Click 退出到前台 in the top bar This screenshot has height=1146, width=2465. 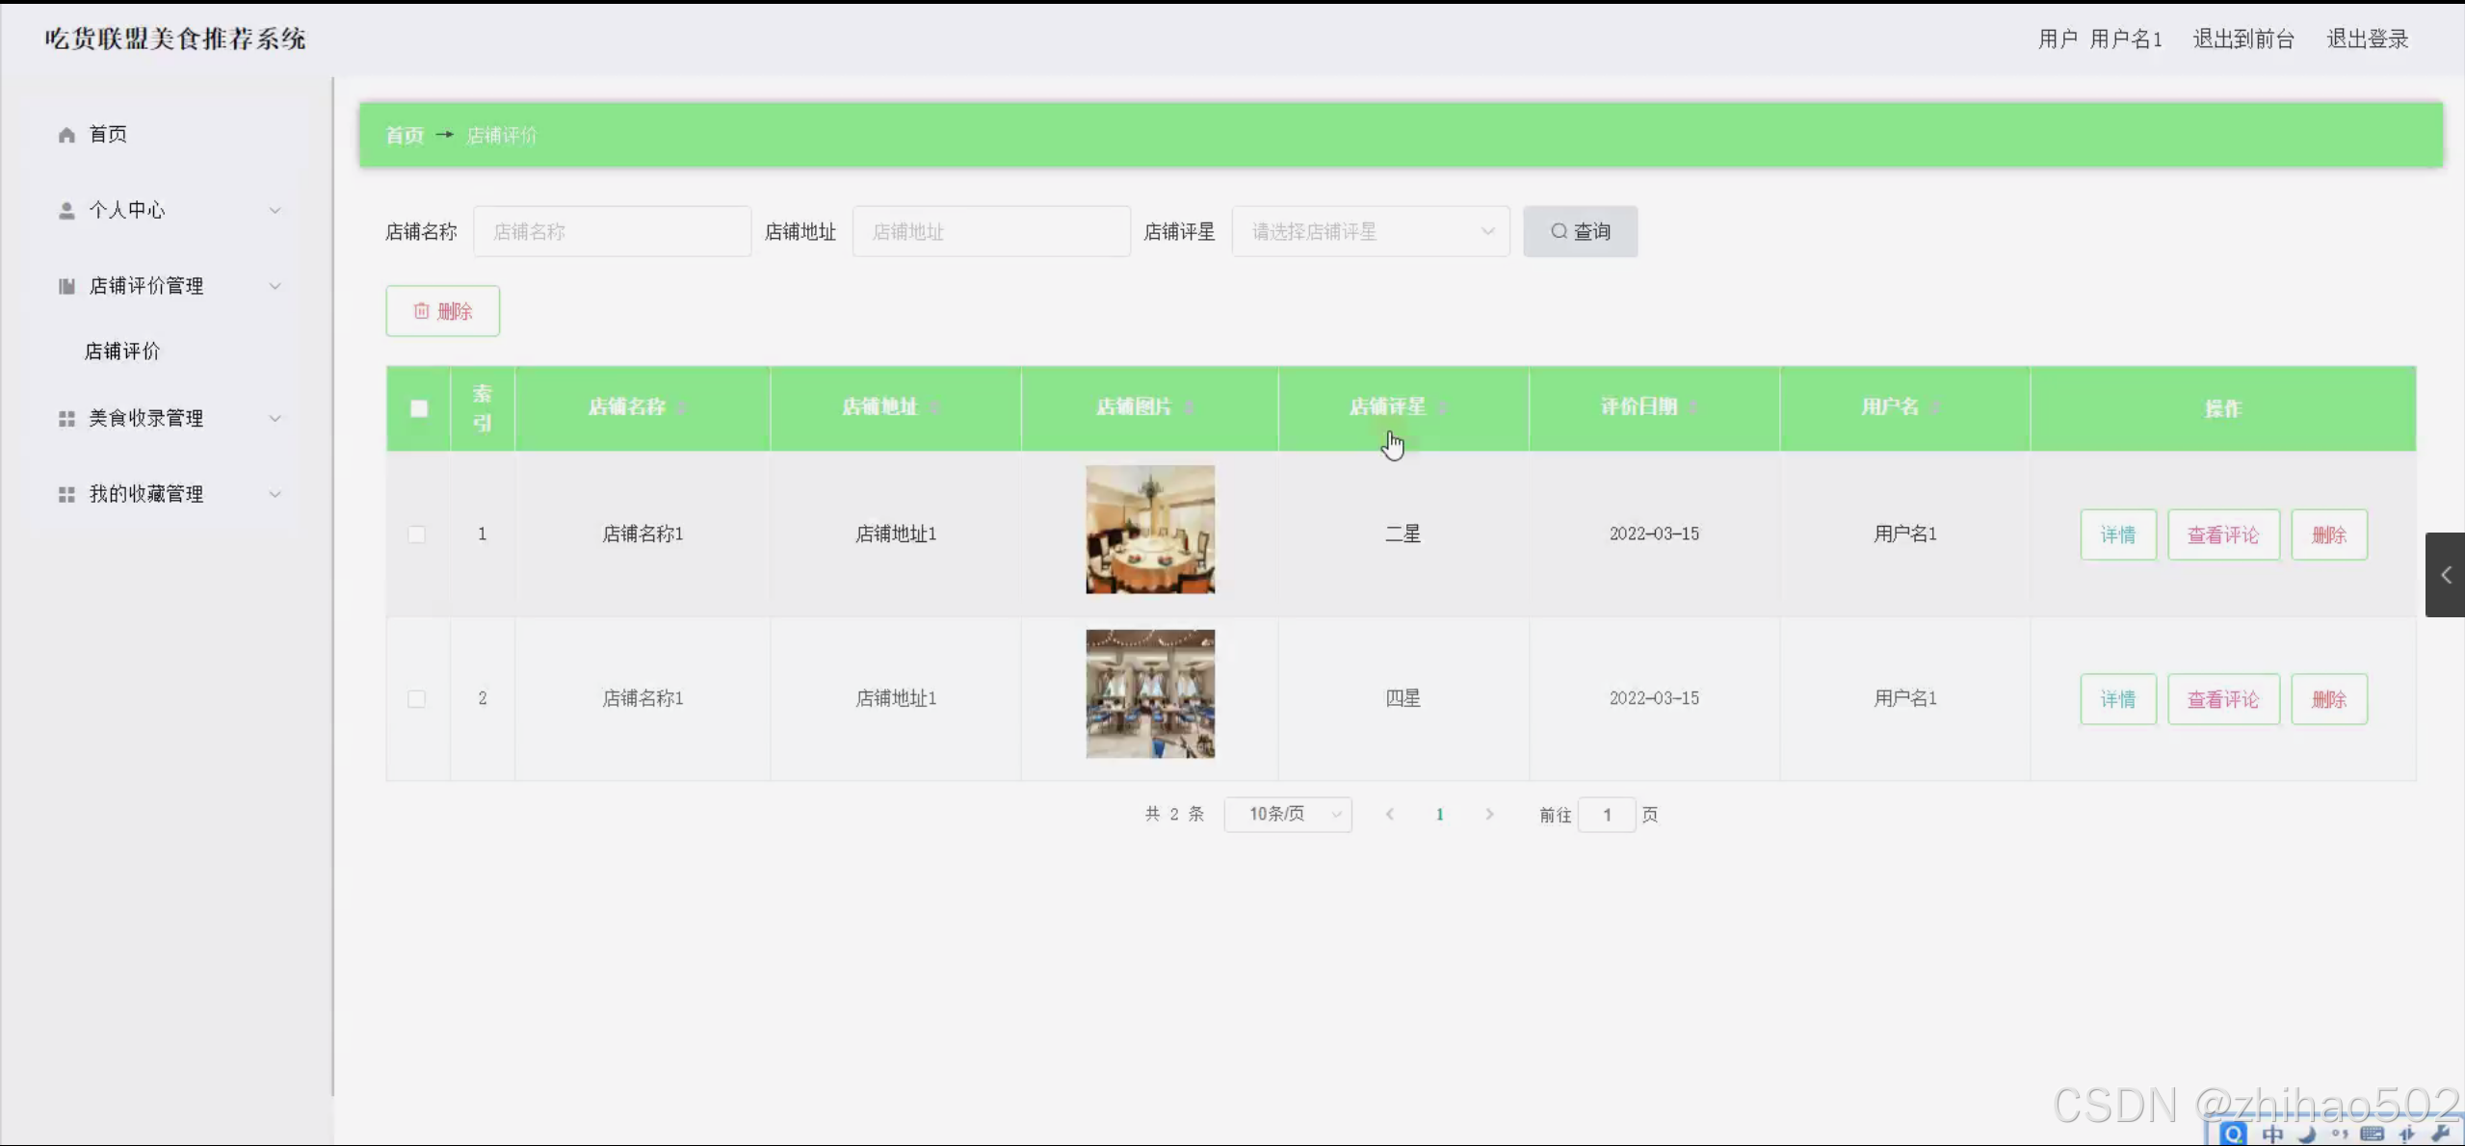tap(2243, 39)
